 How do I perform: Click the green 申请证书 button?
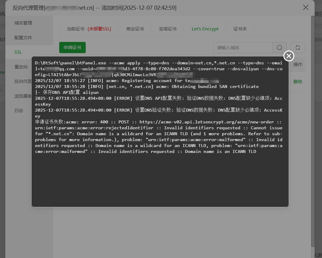[72, 48]
